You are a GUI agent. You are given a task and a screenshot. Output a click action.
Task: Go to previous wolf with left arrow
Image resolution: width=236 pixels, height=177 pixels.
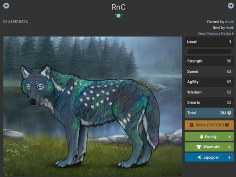[x=6, y=6]
